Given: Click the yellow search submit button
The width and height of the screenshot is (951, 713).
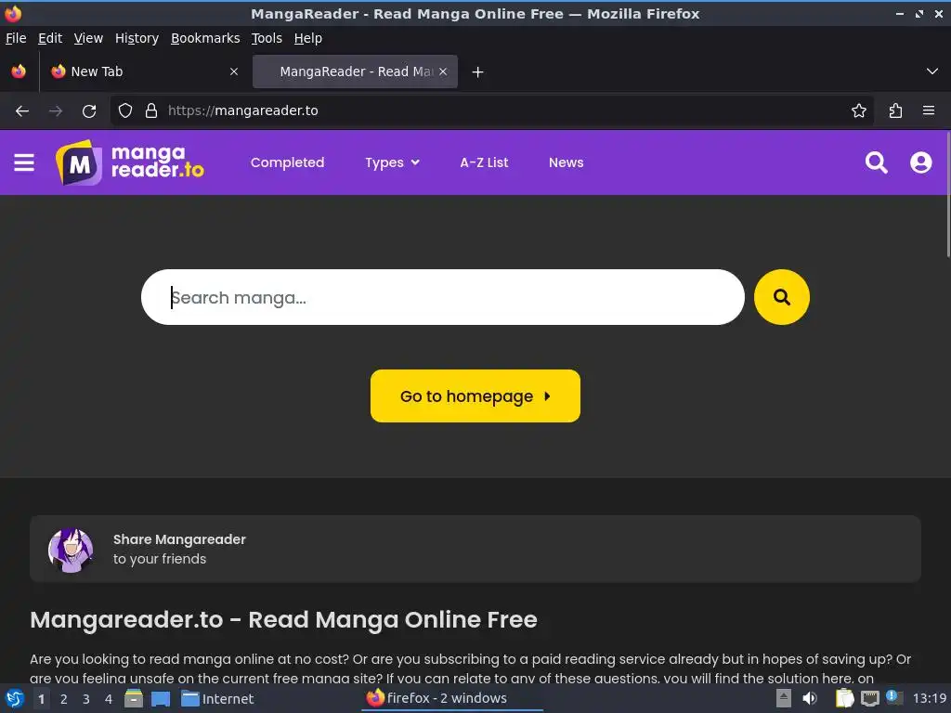Looking at the screenshot, I should (781, 297).
